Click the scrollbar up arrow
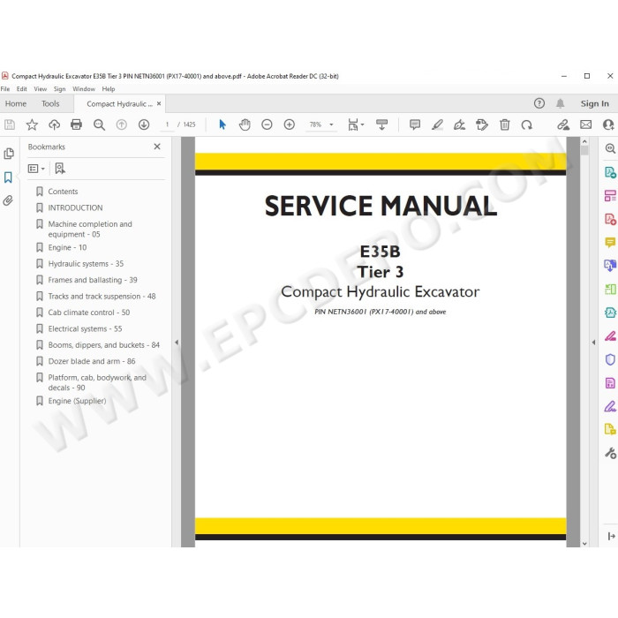Image resolution: width=618 pixels, height=618 pixels. [584, 141]
